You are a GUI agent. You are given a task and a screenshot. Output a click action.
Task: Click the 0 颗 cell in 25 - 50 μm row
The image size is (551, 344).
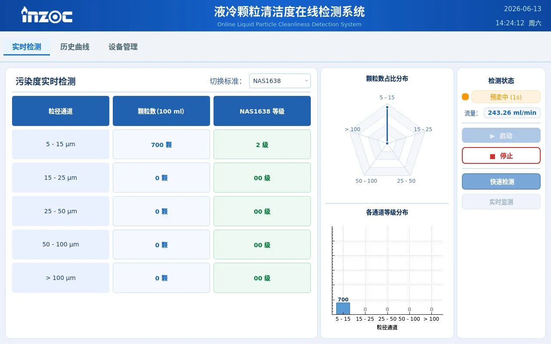(161, 211)
